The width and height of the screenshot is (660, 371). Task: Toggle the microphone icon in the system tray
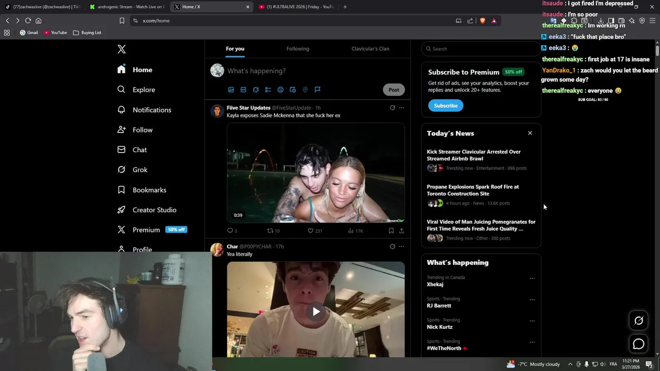(x=586, y=364)
